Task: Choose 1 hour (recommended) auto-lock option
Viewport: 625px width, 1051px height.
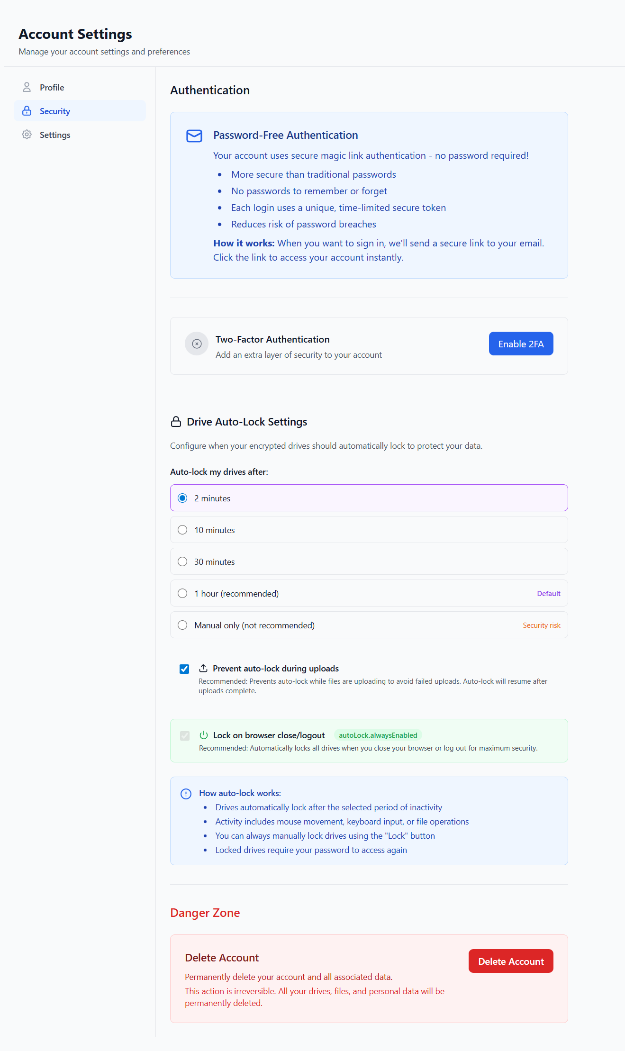Action: (x=182, y=593)
